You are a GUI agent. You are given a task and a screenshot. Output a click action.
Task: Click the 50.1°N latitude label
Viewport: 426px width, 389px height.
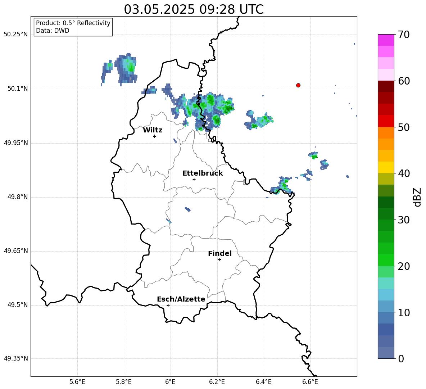[x=17, y=89]
